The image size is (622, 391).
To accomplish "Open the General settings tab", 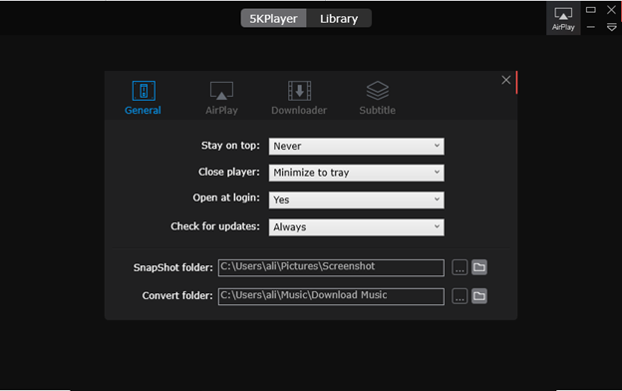I will click(x=143, y=98).
